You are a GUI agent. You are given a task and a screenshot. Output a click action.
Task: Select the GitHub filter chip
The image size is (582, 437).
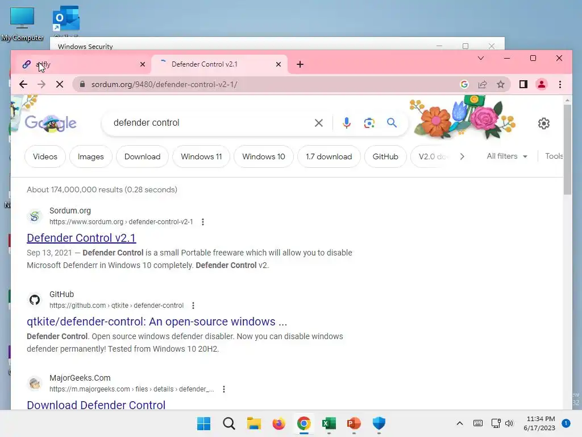click(x=385, y=156)
